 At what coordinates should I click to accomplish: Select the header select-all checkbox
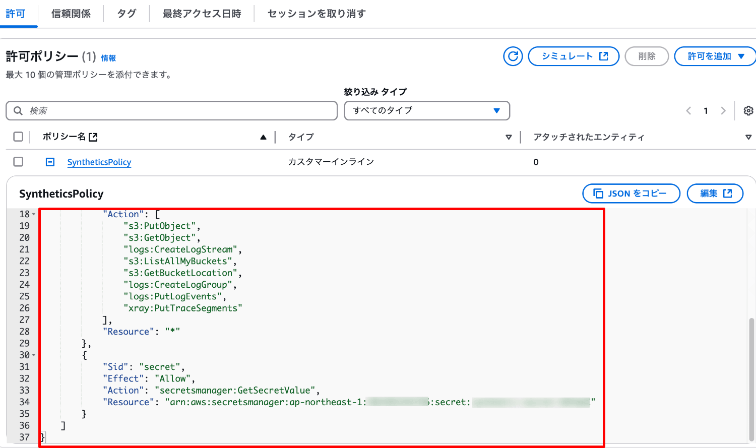(x=18, y=137)
